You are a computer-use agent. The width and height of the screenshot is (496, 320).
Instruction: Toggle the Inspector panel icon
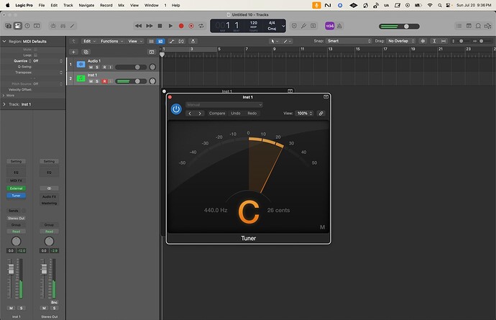(18, 26)
